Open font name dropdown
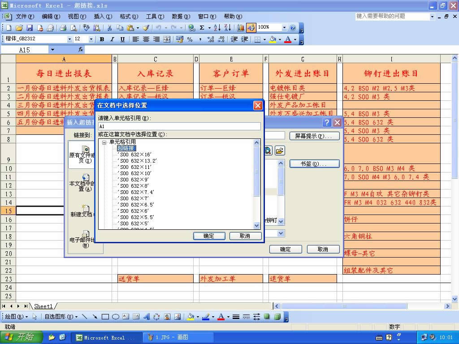This screenshot has height=344, width=459. pos(69,39)
